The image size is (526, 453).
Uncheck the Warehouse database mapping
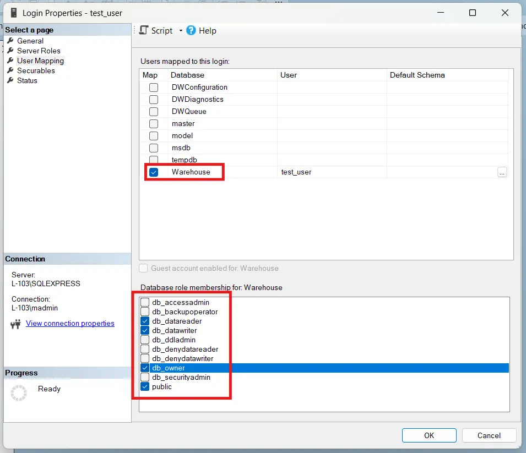coord(153,172)
